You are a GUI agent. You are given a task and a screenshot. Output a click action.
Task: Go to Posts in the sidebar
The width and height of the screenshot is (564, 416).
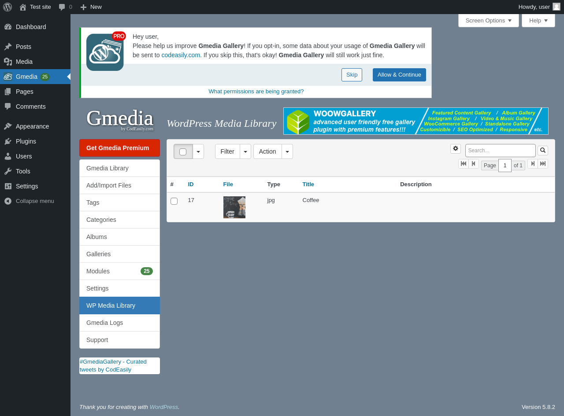point(35,47)
